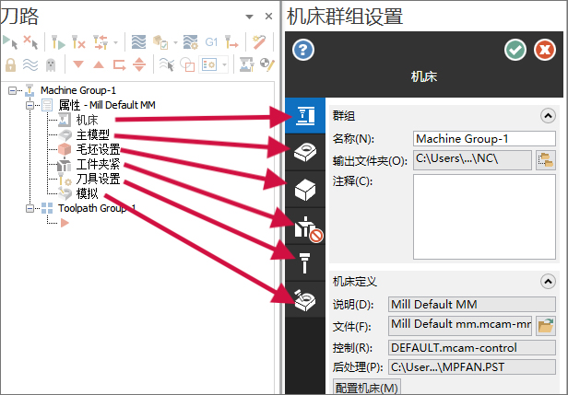Viewport: 568px width, 395px height.
Task: Click the display options list-gear icon
Action: [209, 64]
